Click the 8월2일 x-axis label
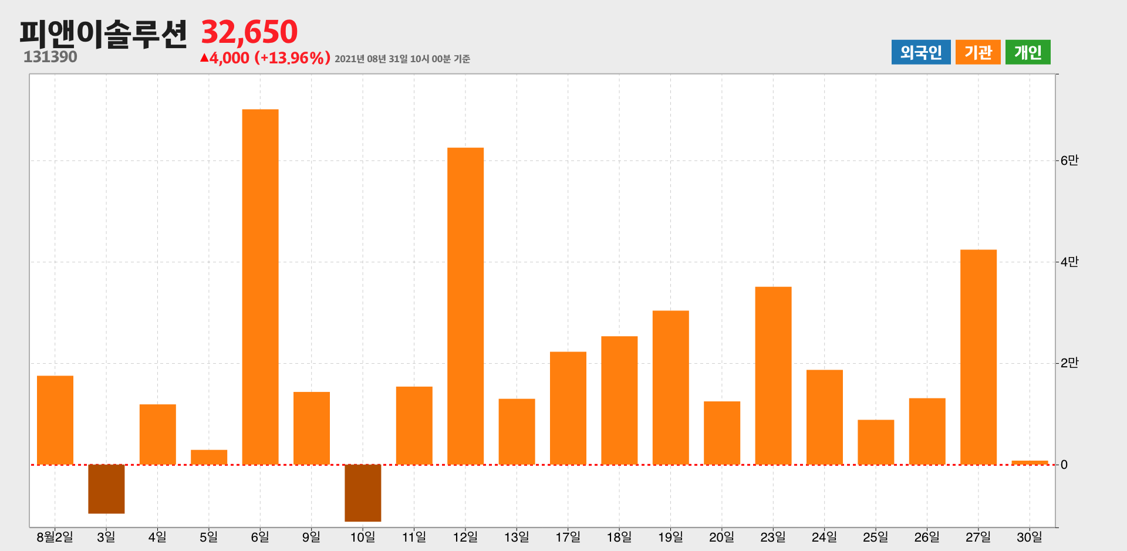This screenshot has height=551, width=1127. click(55, 537)
